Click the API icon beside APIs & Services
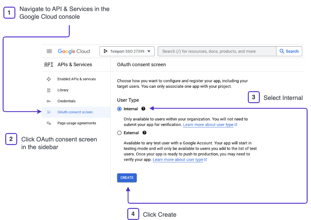 [49, 65]
